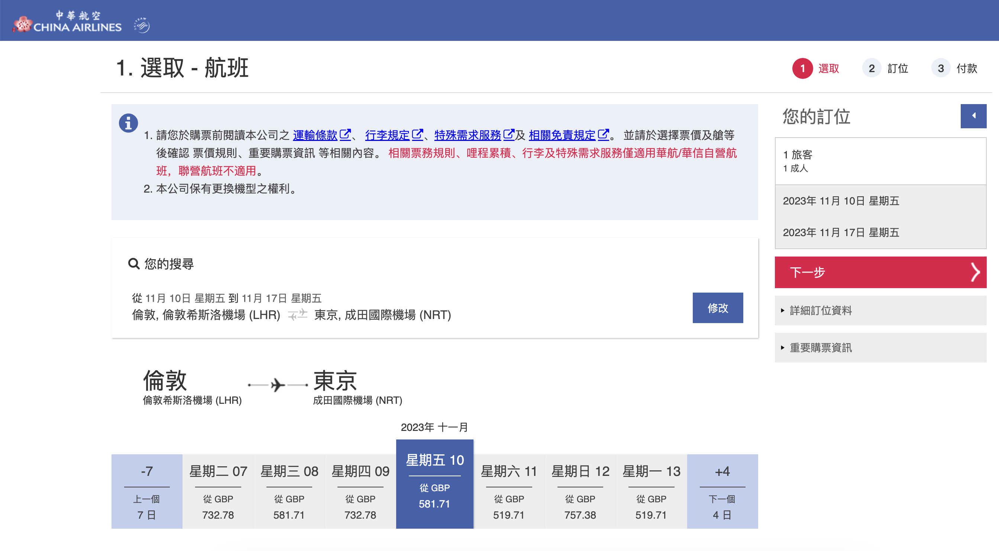999x551 pixels.
Task: Click the step 2 訂位 circle
Action: coord(872,69)
